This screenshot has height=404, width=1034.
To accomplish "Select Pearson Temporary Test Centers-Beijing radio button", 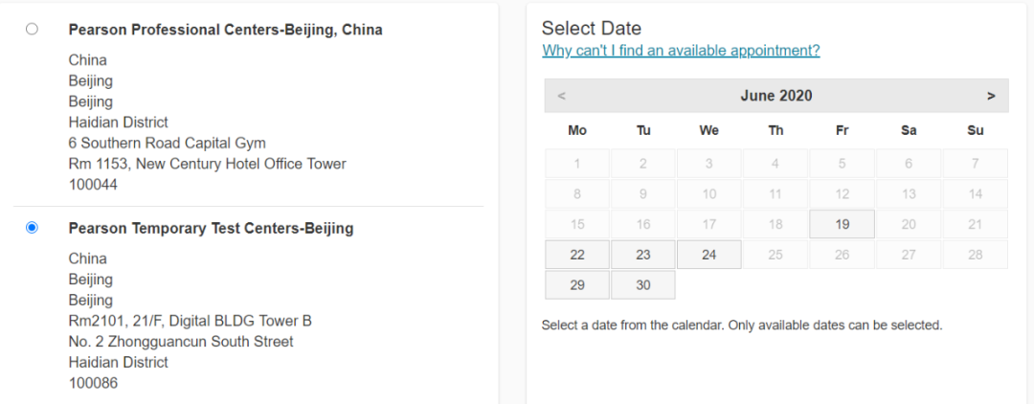I will (x=33, y=228).
